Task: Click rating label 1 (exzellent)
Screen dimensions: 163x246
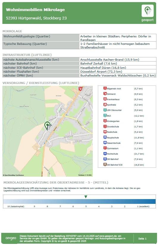Action: click(x=143, y=207)
